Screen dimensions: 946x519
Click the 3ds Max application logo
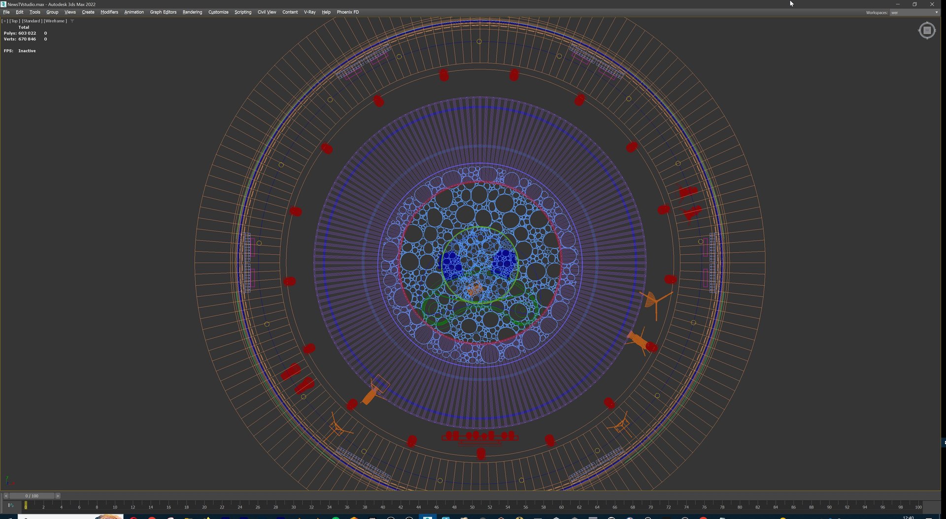click(x=3, y=4)
